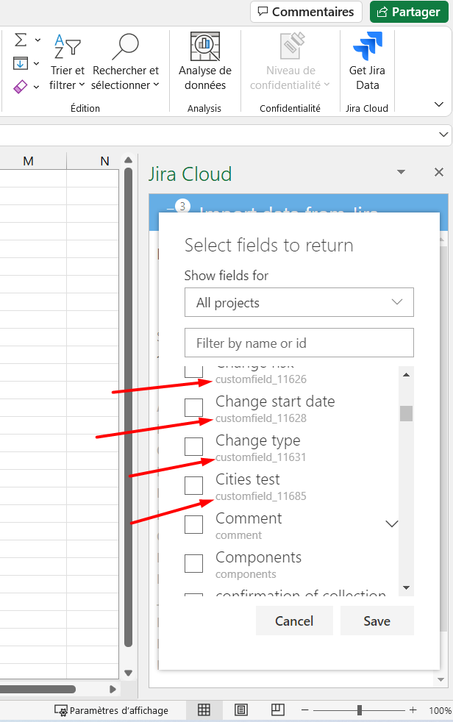Open Jira Cloud pane options menu
Viewport: 453px width, 722px height.
(x=401, y=172)
